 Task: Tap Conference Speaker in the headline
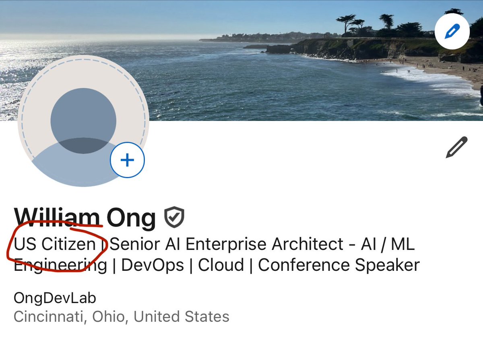click(x=339, y=265)
